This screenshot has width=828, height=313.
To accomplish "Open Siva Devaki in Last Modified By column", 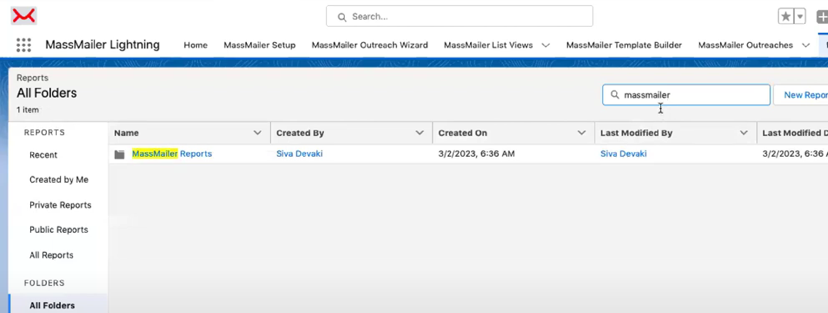I will pos(623,154).
